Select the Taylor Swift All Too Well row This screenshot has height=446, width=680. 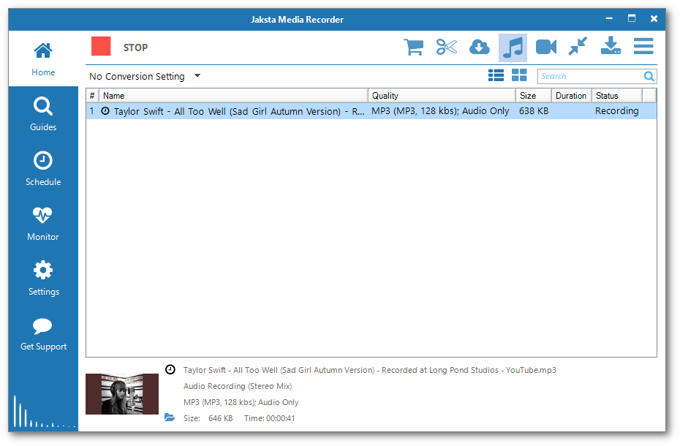(x=371, y=111)
